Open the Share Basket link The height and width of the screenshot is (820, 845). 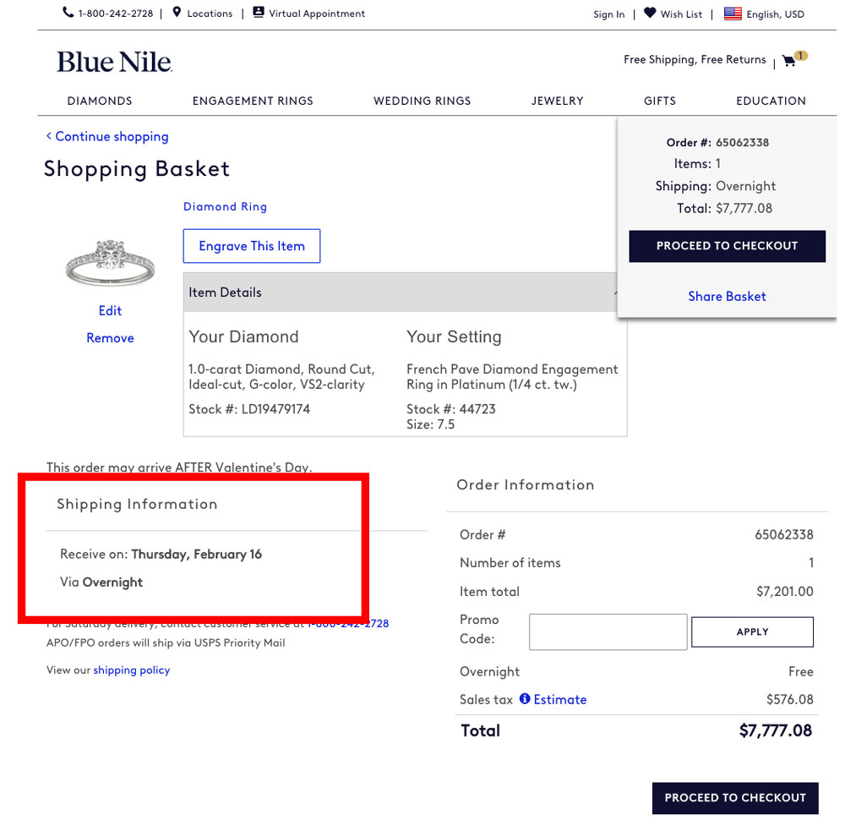pos(727,297)
